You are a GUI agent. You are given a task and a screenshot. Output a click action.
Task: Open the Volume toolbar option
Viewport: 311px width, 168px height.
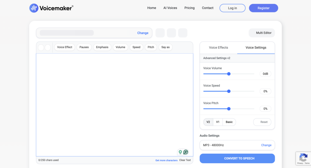click(120, 47)
